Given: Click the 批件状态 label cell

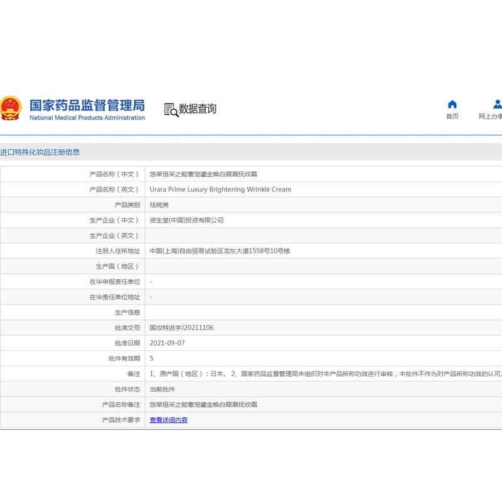Looking at the screenshot, I should click(73, 389).
